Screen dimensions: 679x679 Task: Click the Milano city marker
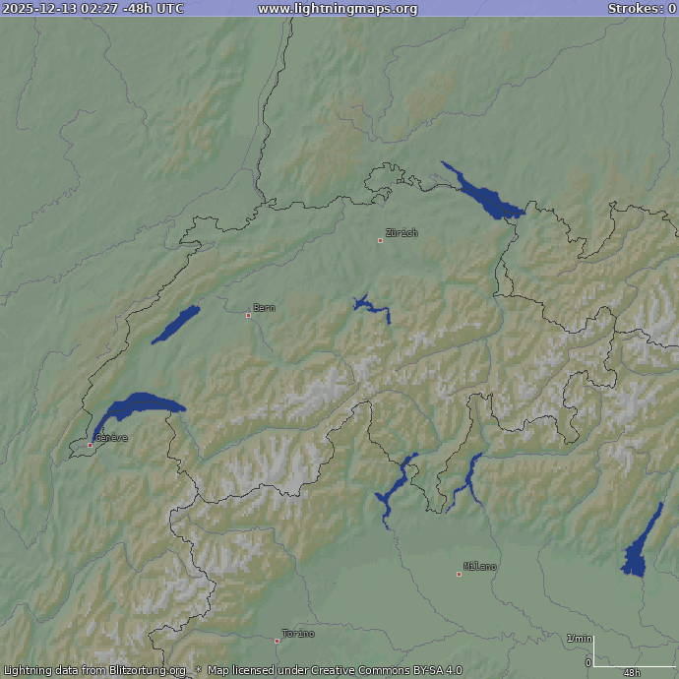tap(459, 574)
